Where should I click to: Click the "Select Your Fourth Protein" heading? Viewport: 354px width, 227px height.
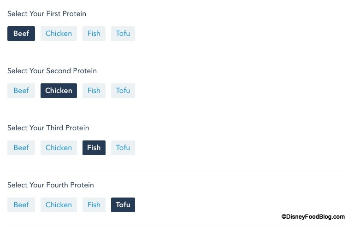pos(51,185)
